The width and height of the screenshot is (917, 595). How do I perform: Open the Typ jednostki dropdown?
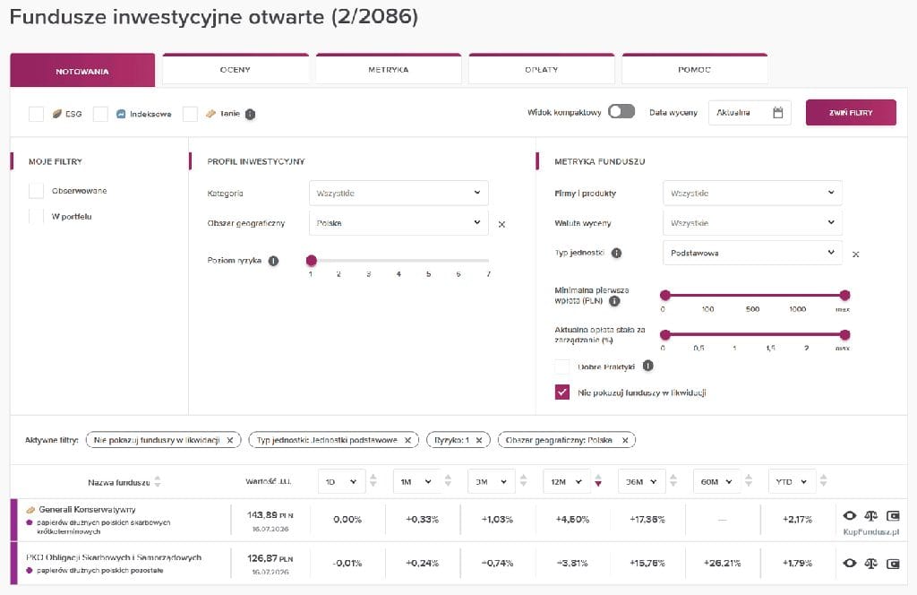752,253
